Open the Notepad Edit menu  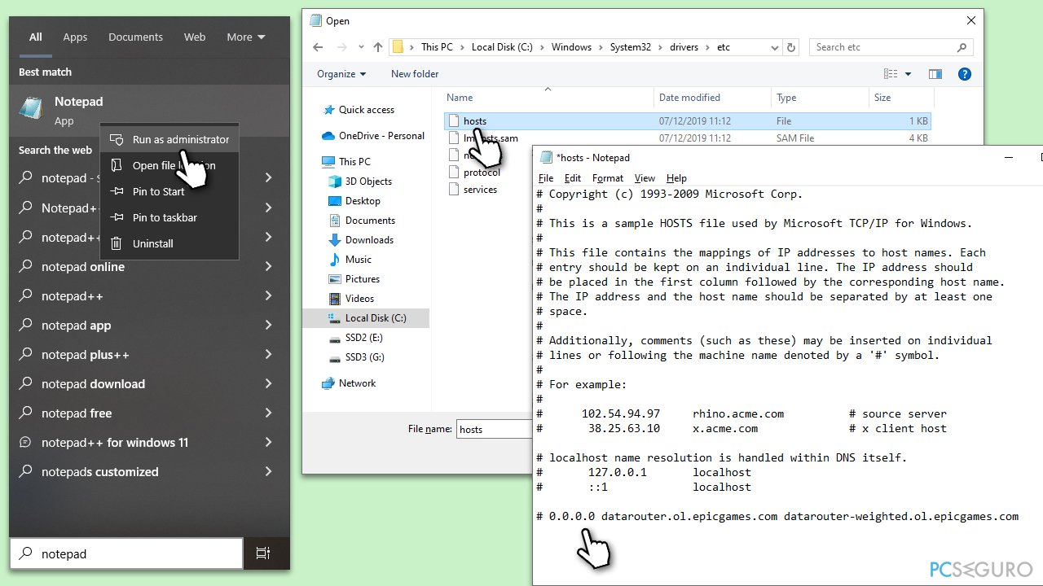tap(573, 178)
